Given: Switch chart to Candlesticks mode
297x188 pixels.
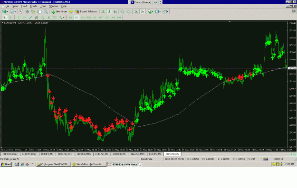Looking at the screenshot, I should click(x=109, y=11).
